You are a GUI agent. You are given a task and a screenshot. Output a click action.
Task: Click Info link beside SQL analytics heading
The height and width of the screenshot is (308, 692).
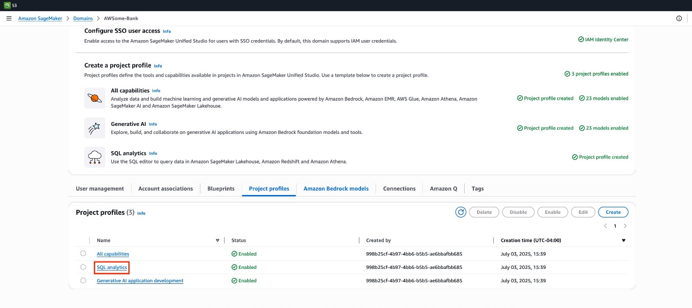153,153
